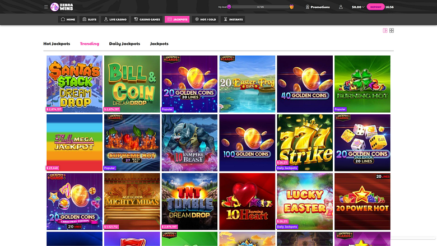Open the Slots navigation item
Viewport: 437px width, 246px height.
(89, 19)
